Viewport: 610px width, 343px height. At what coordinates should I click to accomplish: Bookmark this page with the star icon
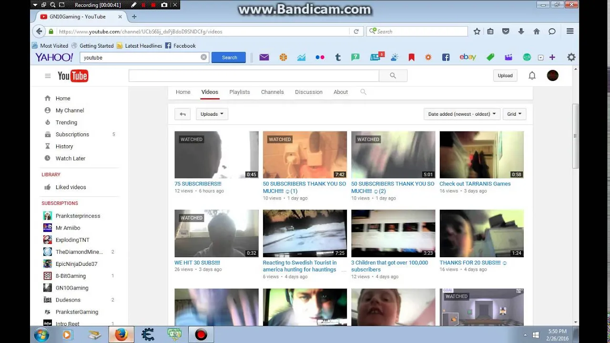(477, 31)
